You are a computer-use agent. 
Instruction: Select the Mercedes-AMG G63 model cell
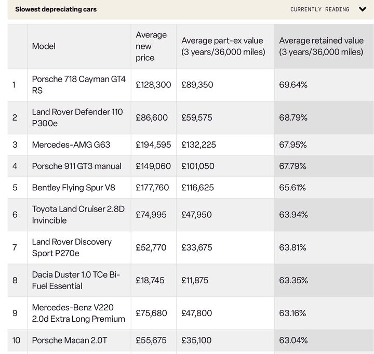tap(79, 145)
